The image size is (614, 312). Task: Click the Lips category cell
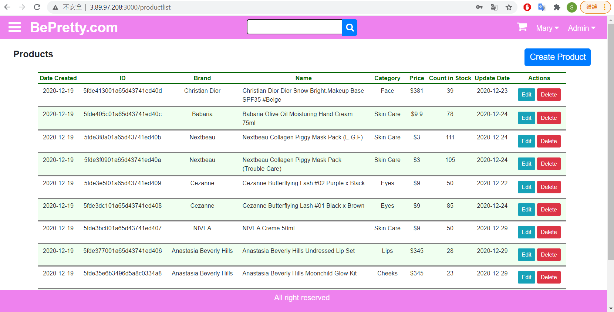tap(387, 251)
